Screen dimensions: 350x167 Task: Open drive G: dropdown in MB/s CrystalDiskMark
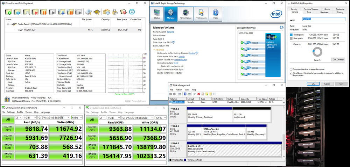point(54,117)
